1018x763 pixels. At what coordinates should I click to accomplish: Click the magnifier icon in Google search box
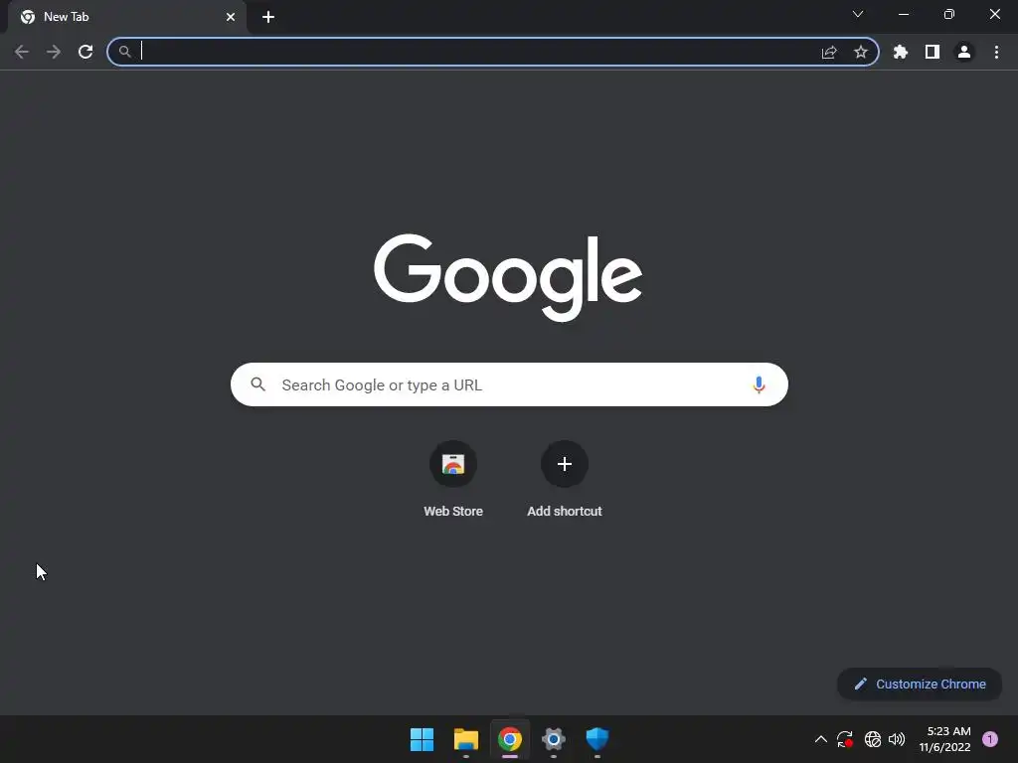coord(258,384)
